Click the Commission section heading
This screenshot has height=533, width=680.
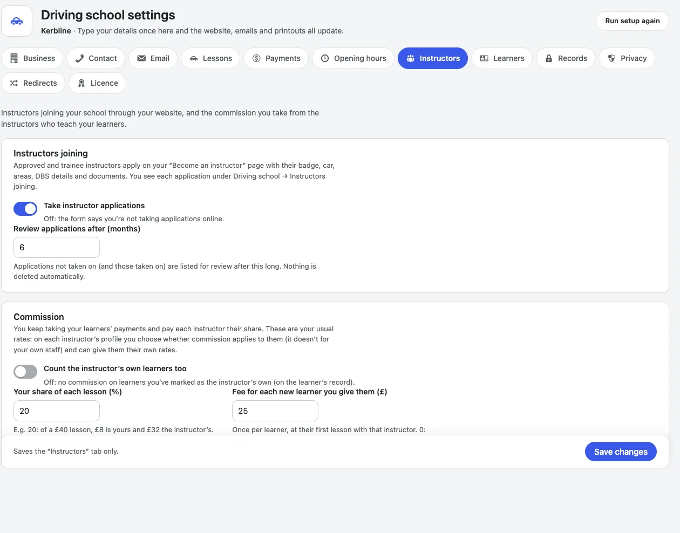[x=39, y=317]
